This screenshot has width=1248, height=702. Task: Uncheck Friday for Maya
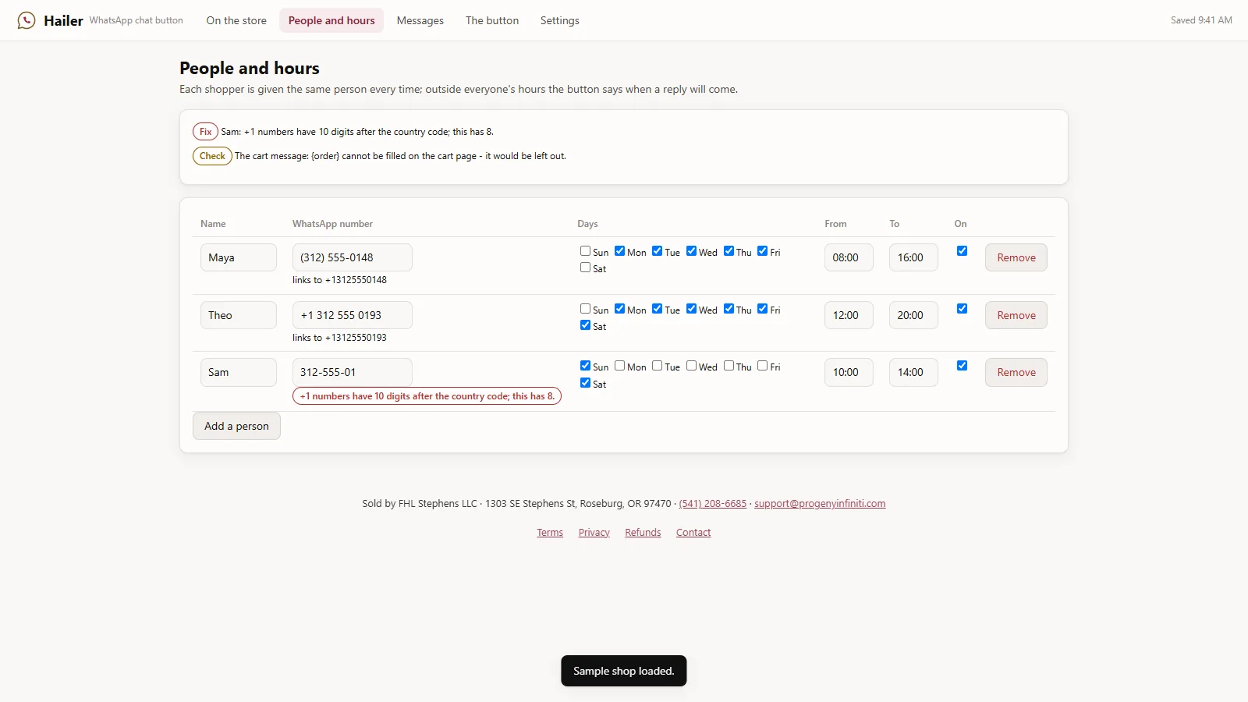(763, 251)
